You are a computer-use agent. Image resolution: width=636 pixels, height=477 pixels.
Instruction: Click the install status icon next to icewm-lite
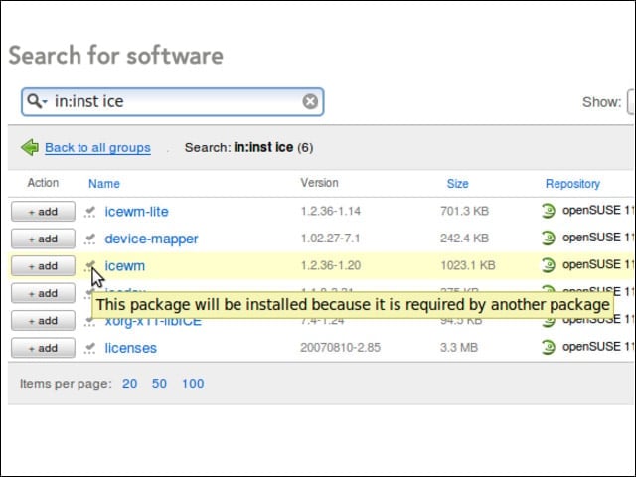pos(90,212)
